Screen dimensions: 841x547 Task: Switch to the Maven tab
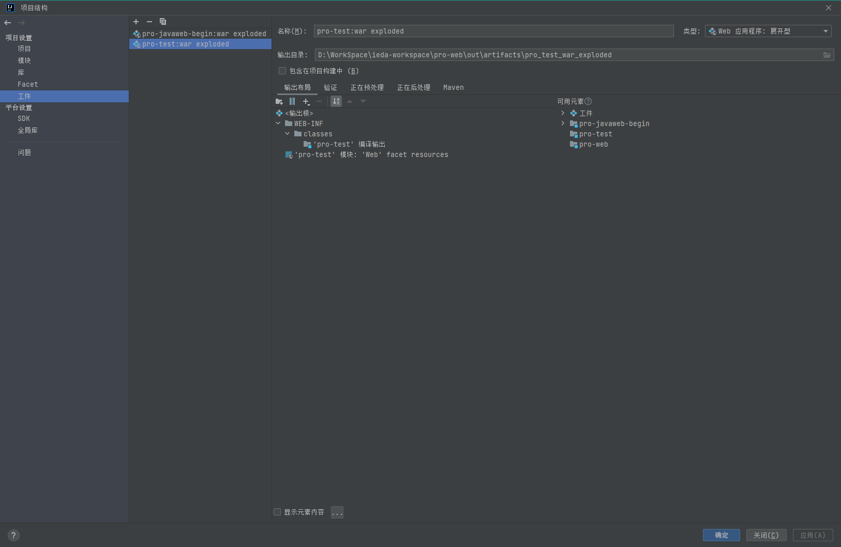454,87
